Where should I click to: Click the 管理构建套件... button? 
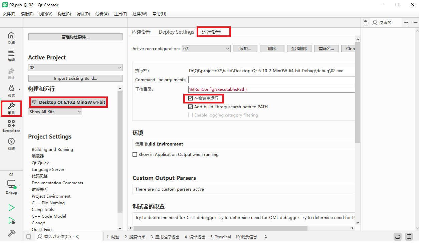pyautogui.click(x=75, y=37)
